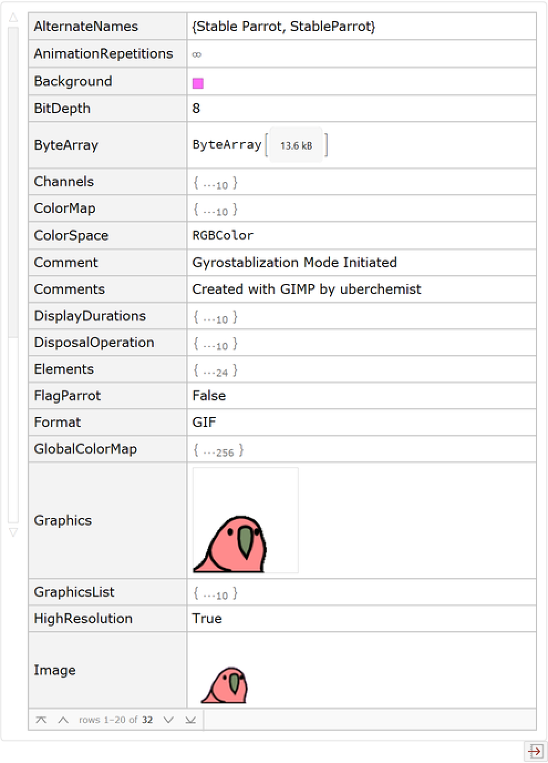
Task: Expand the DisplayDurations elided list
Action: click(x=215, y=317)
